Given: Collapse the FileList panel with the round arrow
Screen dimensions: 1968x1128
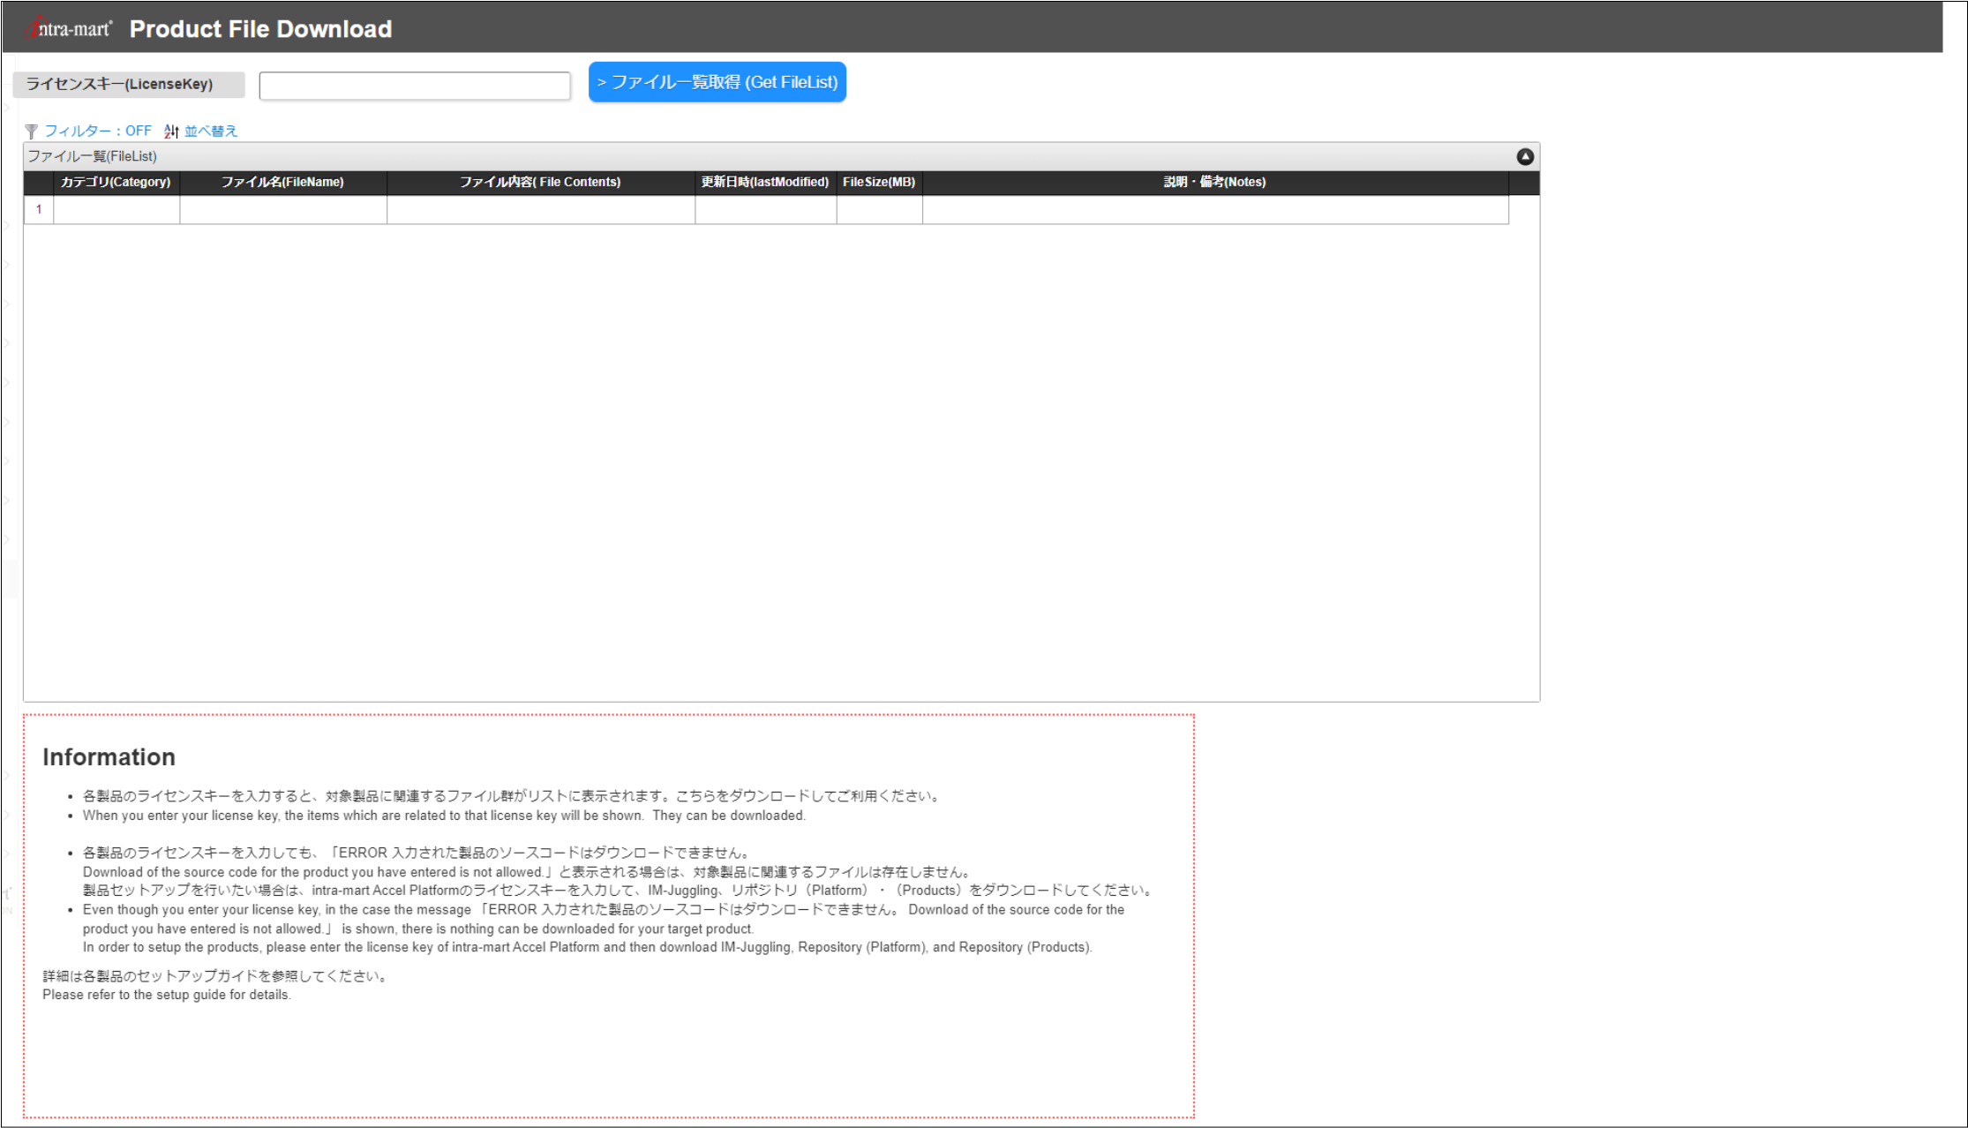Looking at the screenshot, I should [x=1525, y=157].
